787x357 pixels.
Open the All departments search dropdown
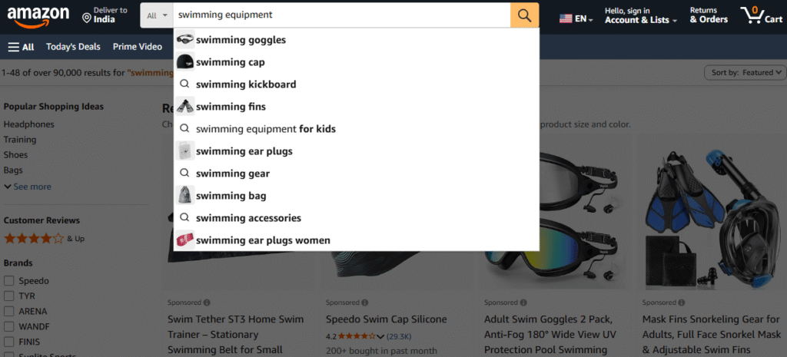click(x=157, y=15)
